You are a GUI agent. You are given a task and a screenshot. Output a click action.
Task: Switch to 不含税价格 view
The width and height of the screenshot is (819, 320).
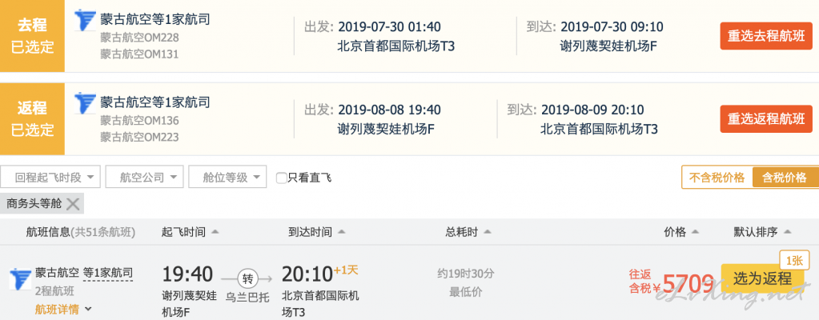point(717,178)
